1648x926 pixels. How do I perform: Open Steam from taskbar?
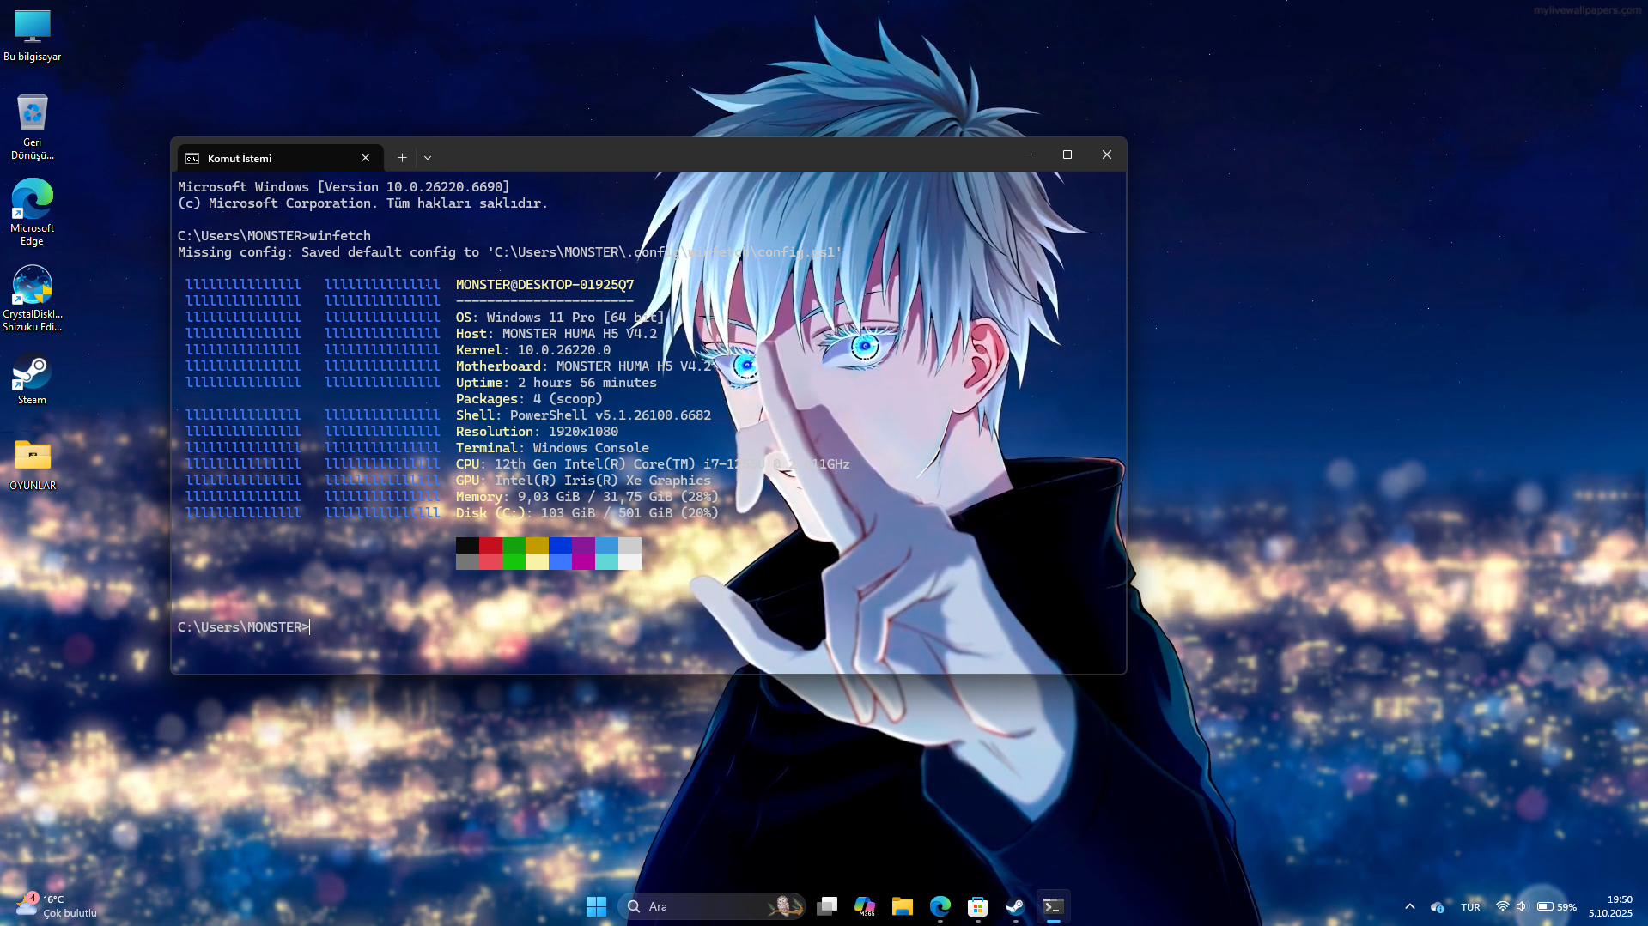(1015, 906)
